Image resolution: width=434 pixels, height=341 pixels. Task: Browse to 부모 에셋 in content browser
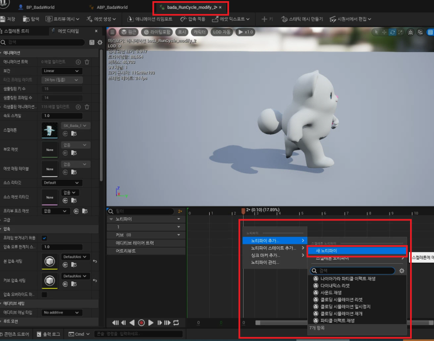coord(74,153)
